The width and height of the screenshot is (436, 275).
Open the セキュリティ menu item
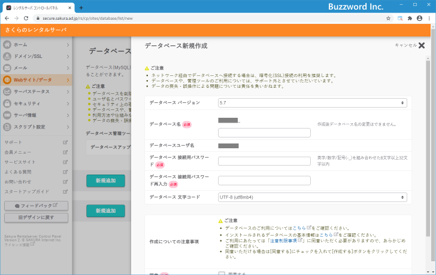36,103
